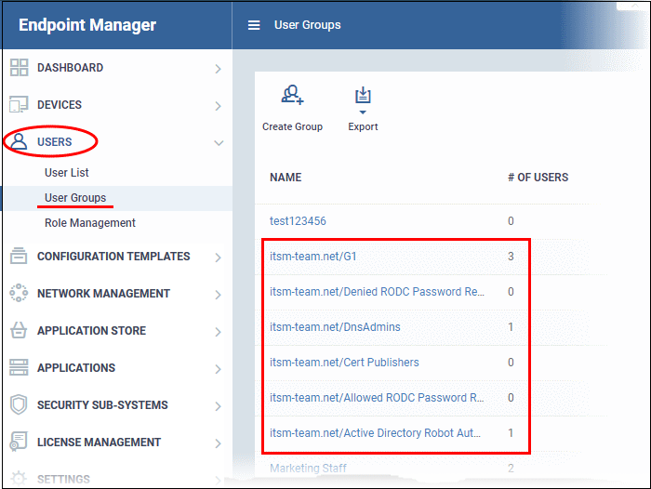The width and height of the screenshot is (651, 489).
Task: Open the APPLICATION STORE menu label
Action: (92, 330)
